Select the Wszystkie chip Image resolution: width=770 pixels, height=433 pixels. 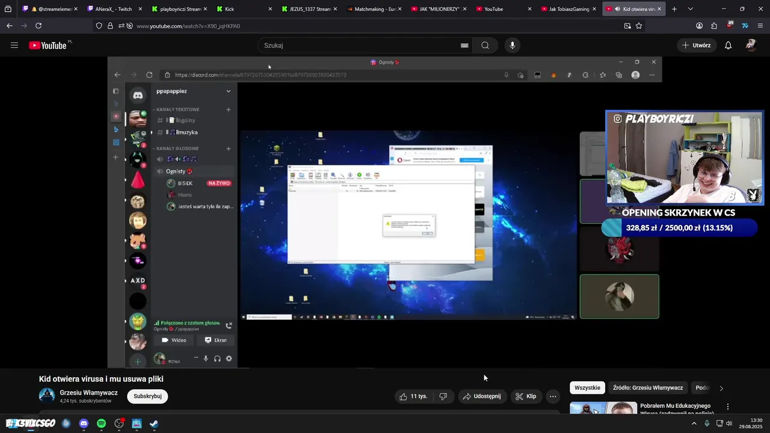[587, 388]
